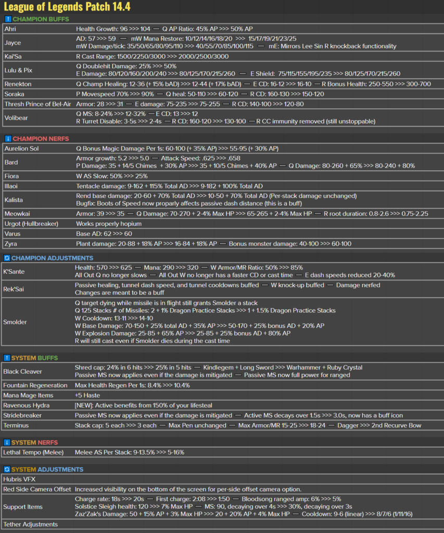Click Illaoi's 'Tentacle damage' description

169,186
